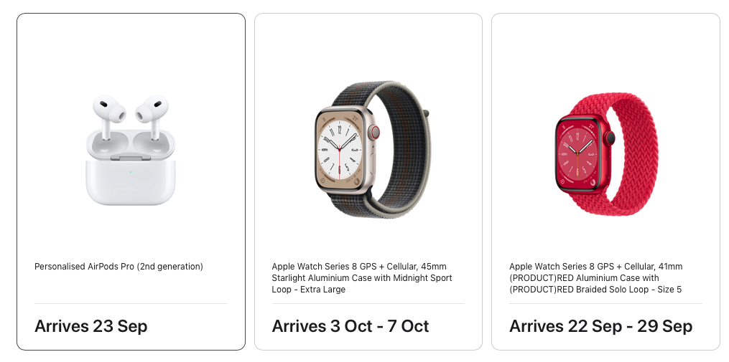Click the green status light on AirPods case
The width and height of the screenshot is (729, 362).
coord(131,172)
